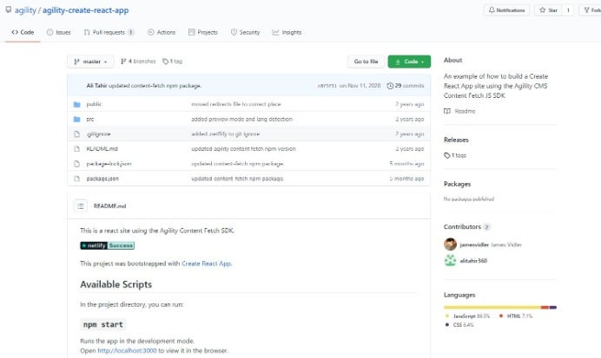This screenshot has height=358, width=601.
Task: Click the Notifications button
Action: point(506,10)
